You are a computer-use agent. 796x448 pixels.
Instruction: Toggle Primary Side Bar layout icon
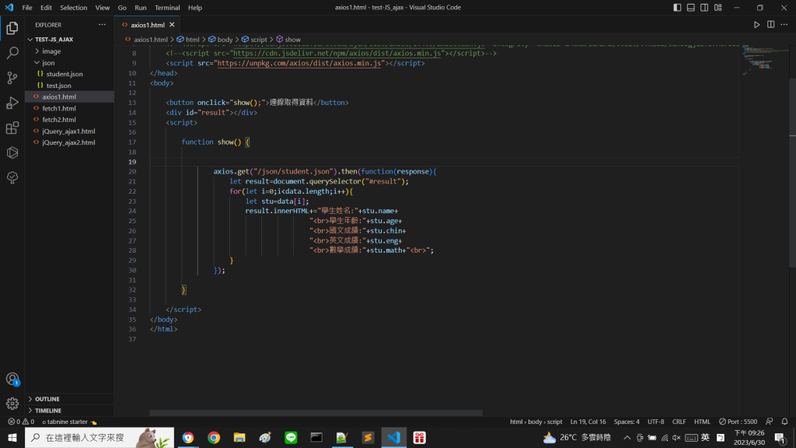coord(677,8)
